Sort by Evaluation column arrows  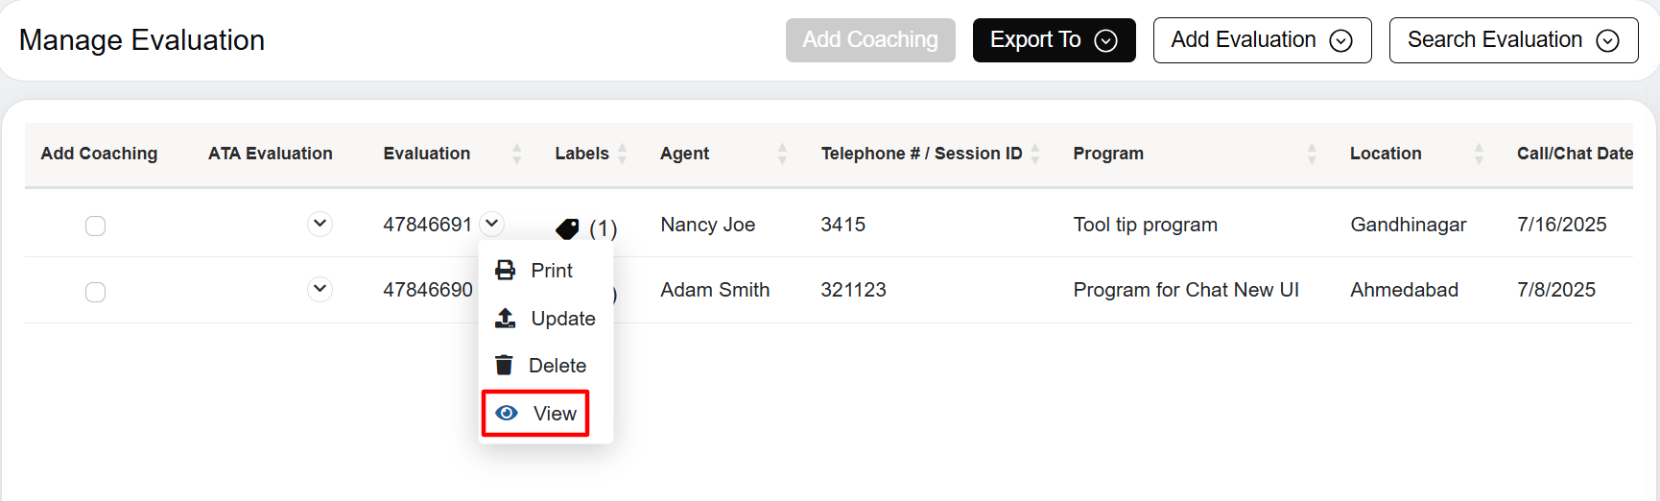tap(517, 154)
